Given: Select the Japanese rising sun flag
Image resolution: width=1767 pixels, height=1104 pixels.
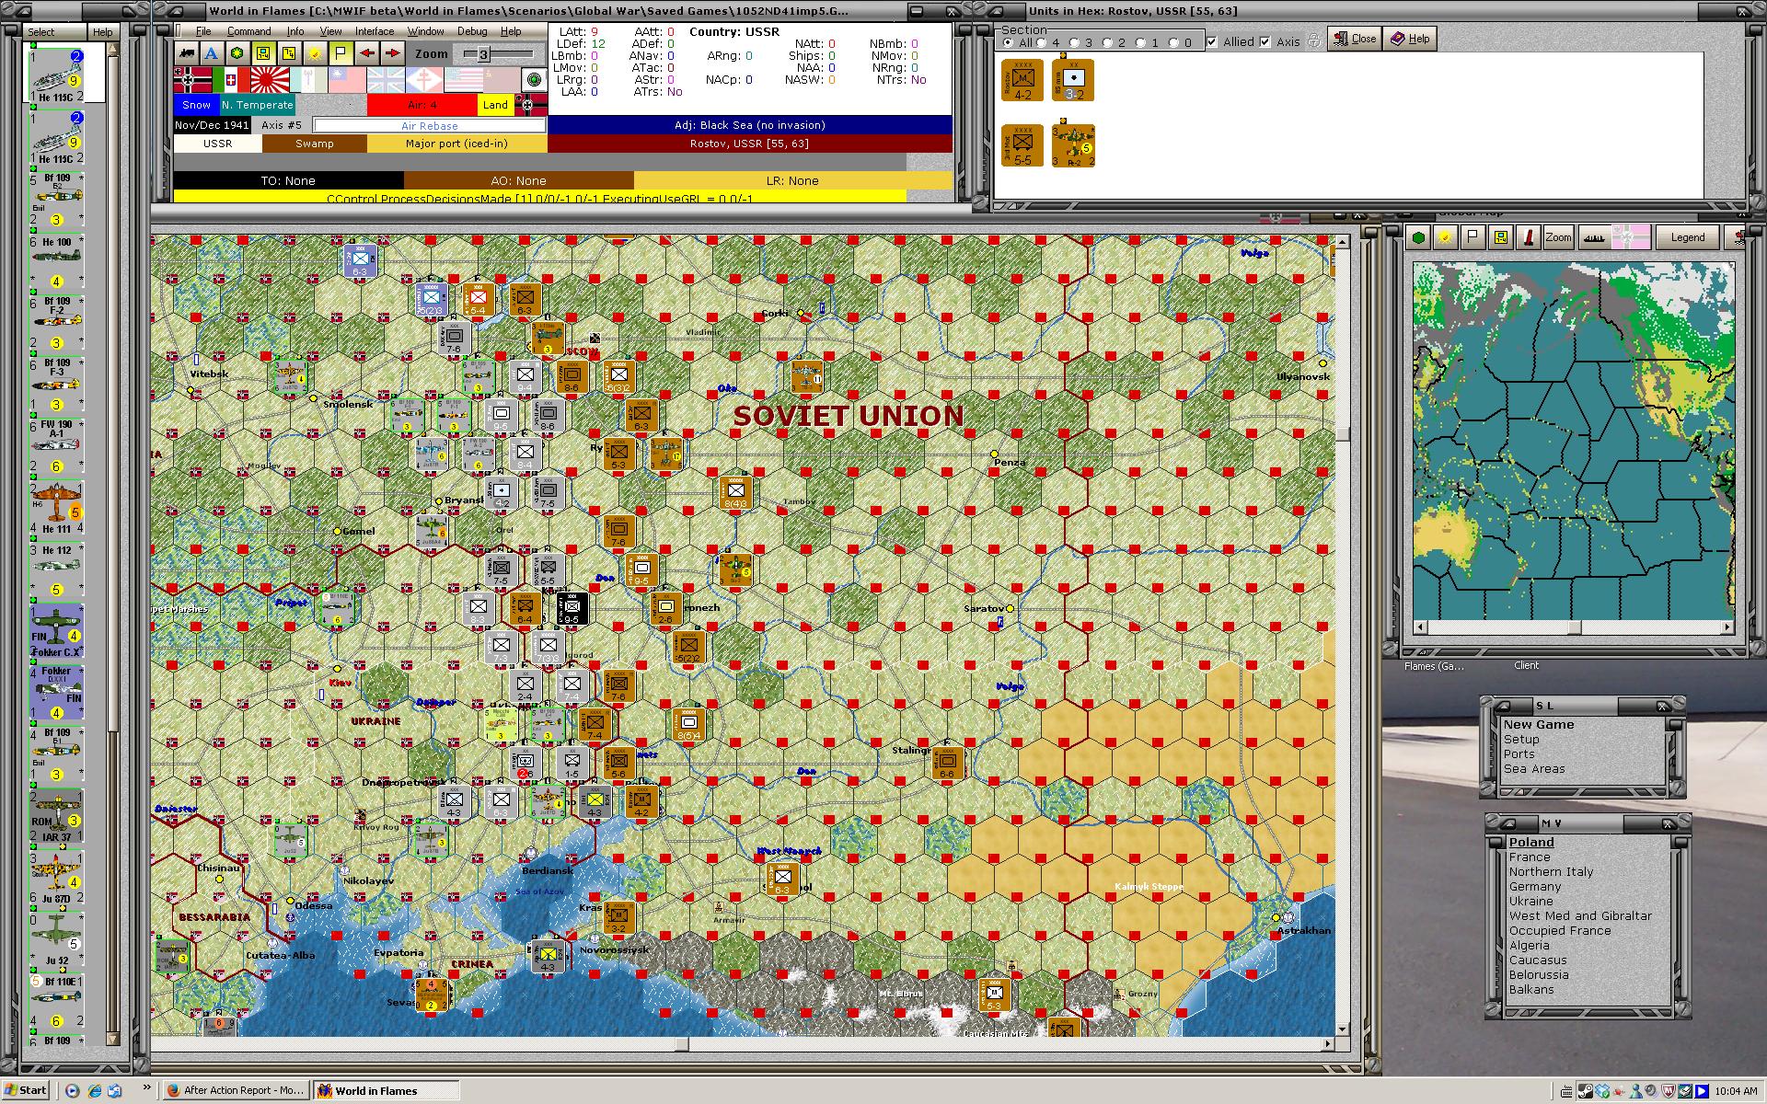Looking at the screenshot, I should tap(270, 80).
